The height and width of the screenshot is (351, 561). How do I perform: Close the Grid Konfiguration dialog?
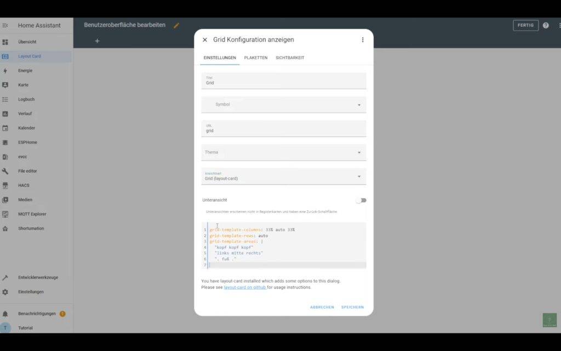point(205,40)
